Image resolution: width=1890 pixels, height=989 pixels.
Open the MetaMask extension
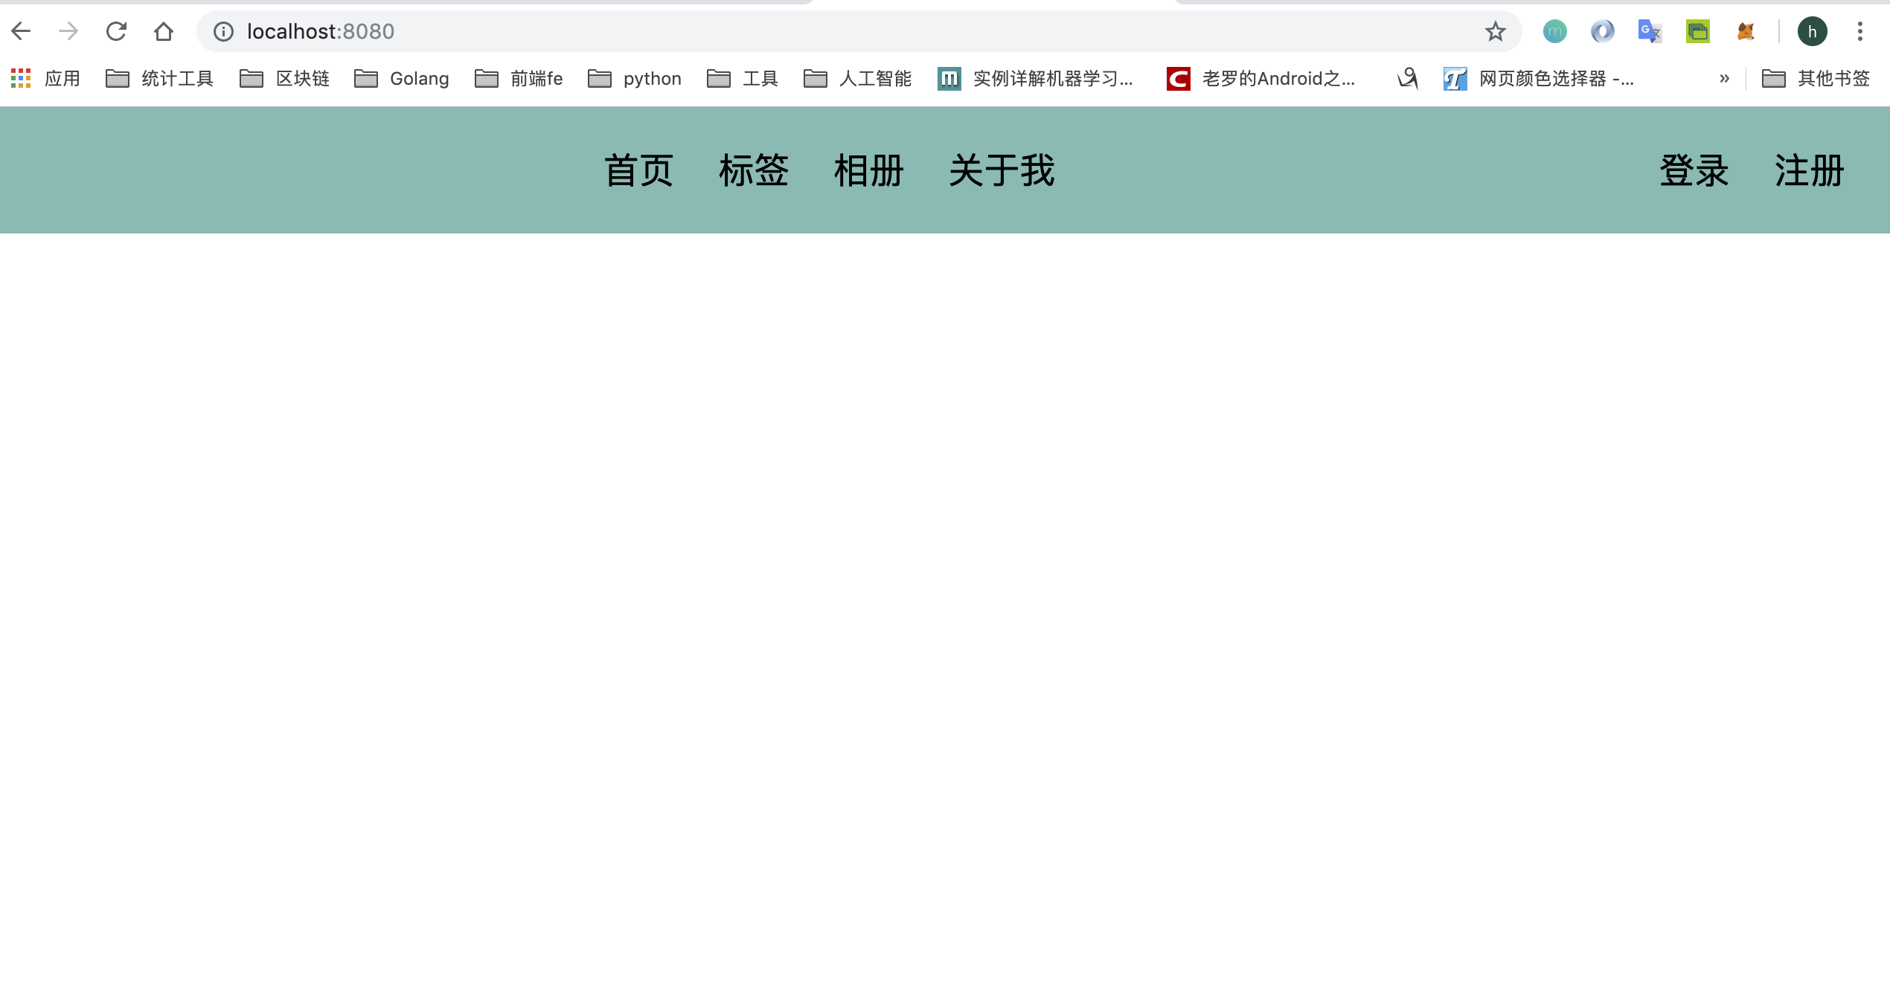click(1745, 31)
